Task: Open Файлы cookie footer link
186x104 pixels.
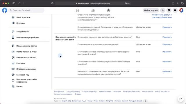Action: click(147, 92)
